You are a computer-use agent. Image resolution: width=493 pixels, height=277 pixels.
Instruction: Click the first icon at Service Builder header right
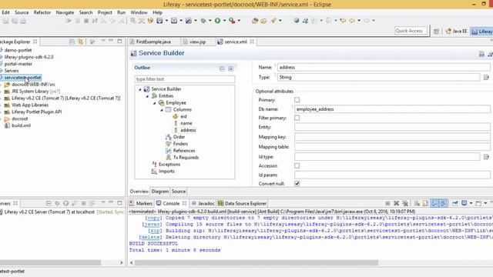coord(481,54)
